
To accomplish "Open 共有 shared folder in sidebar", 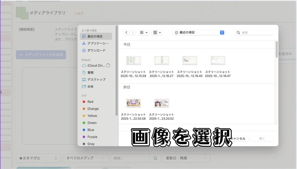I will [x=90, y=86].
